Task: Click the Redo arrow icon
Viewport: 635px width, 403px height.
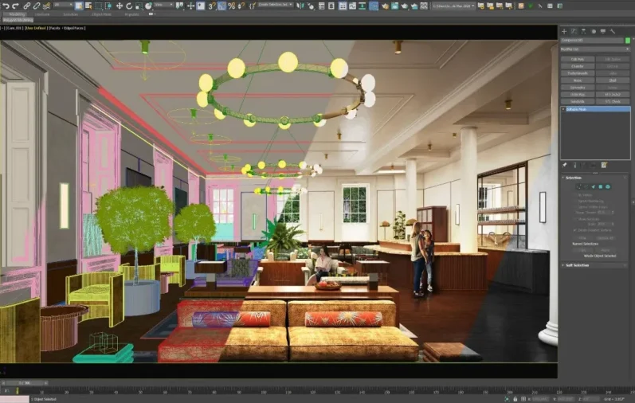Action: [x=15, y=6]
